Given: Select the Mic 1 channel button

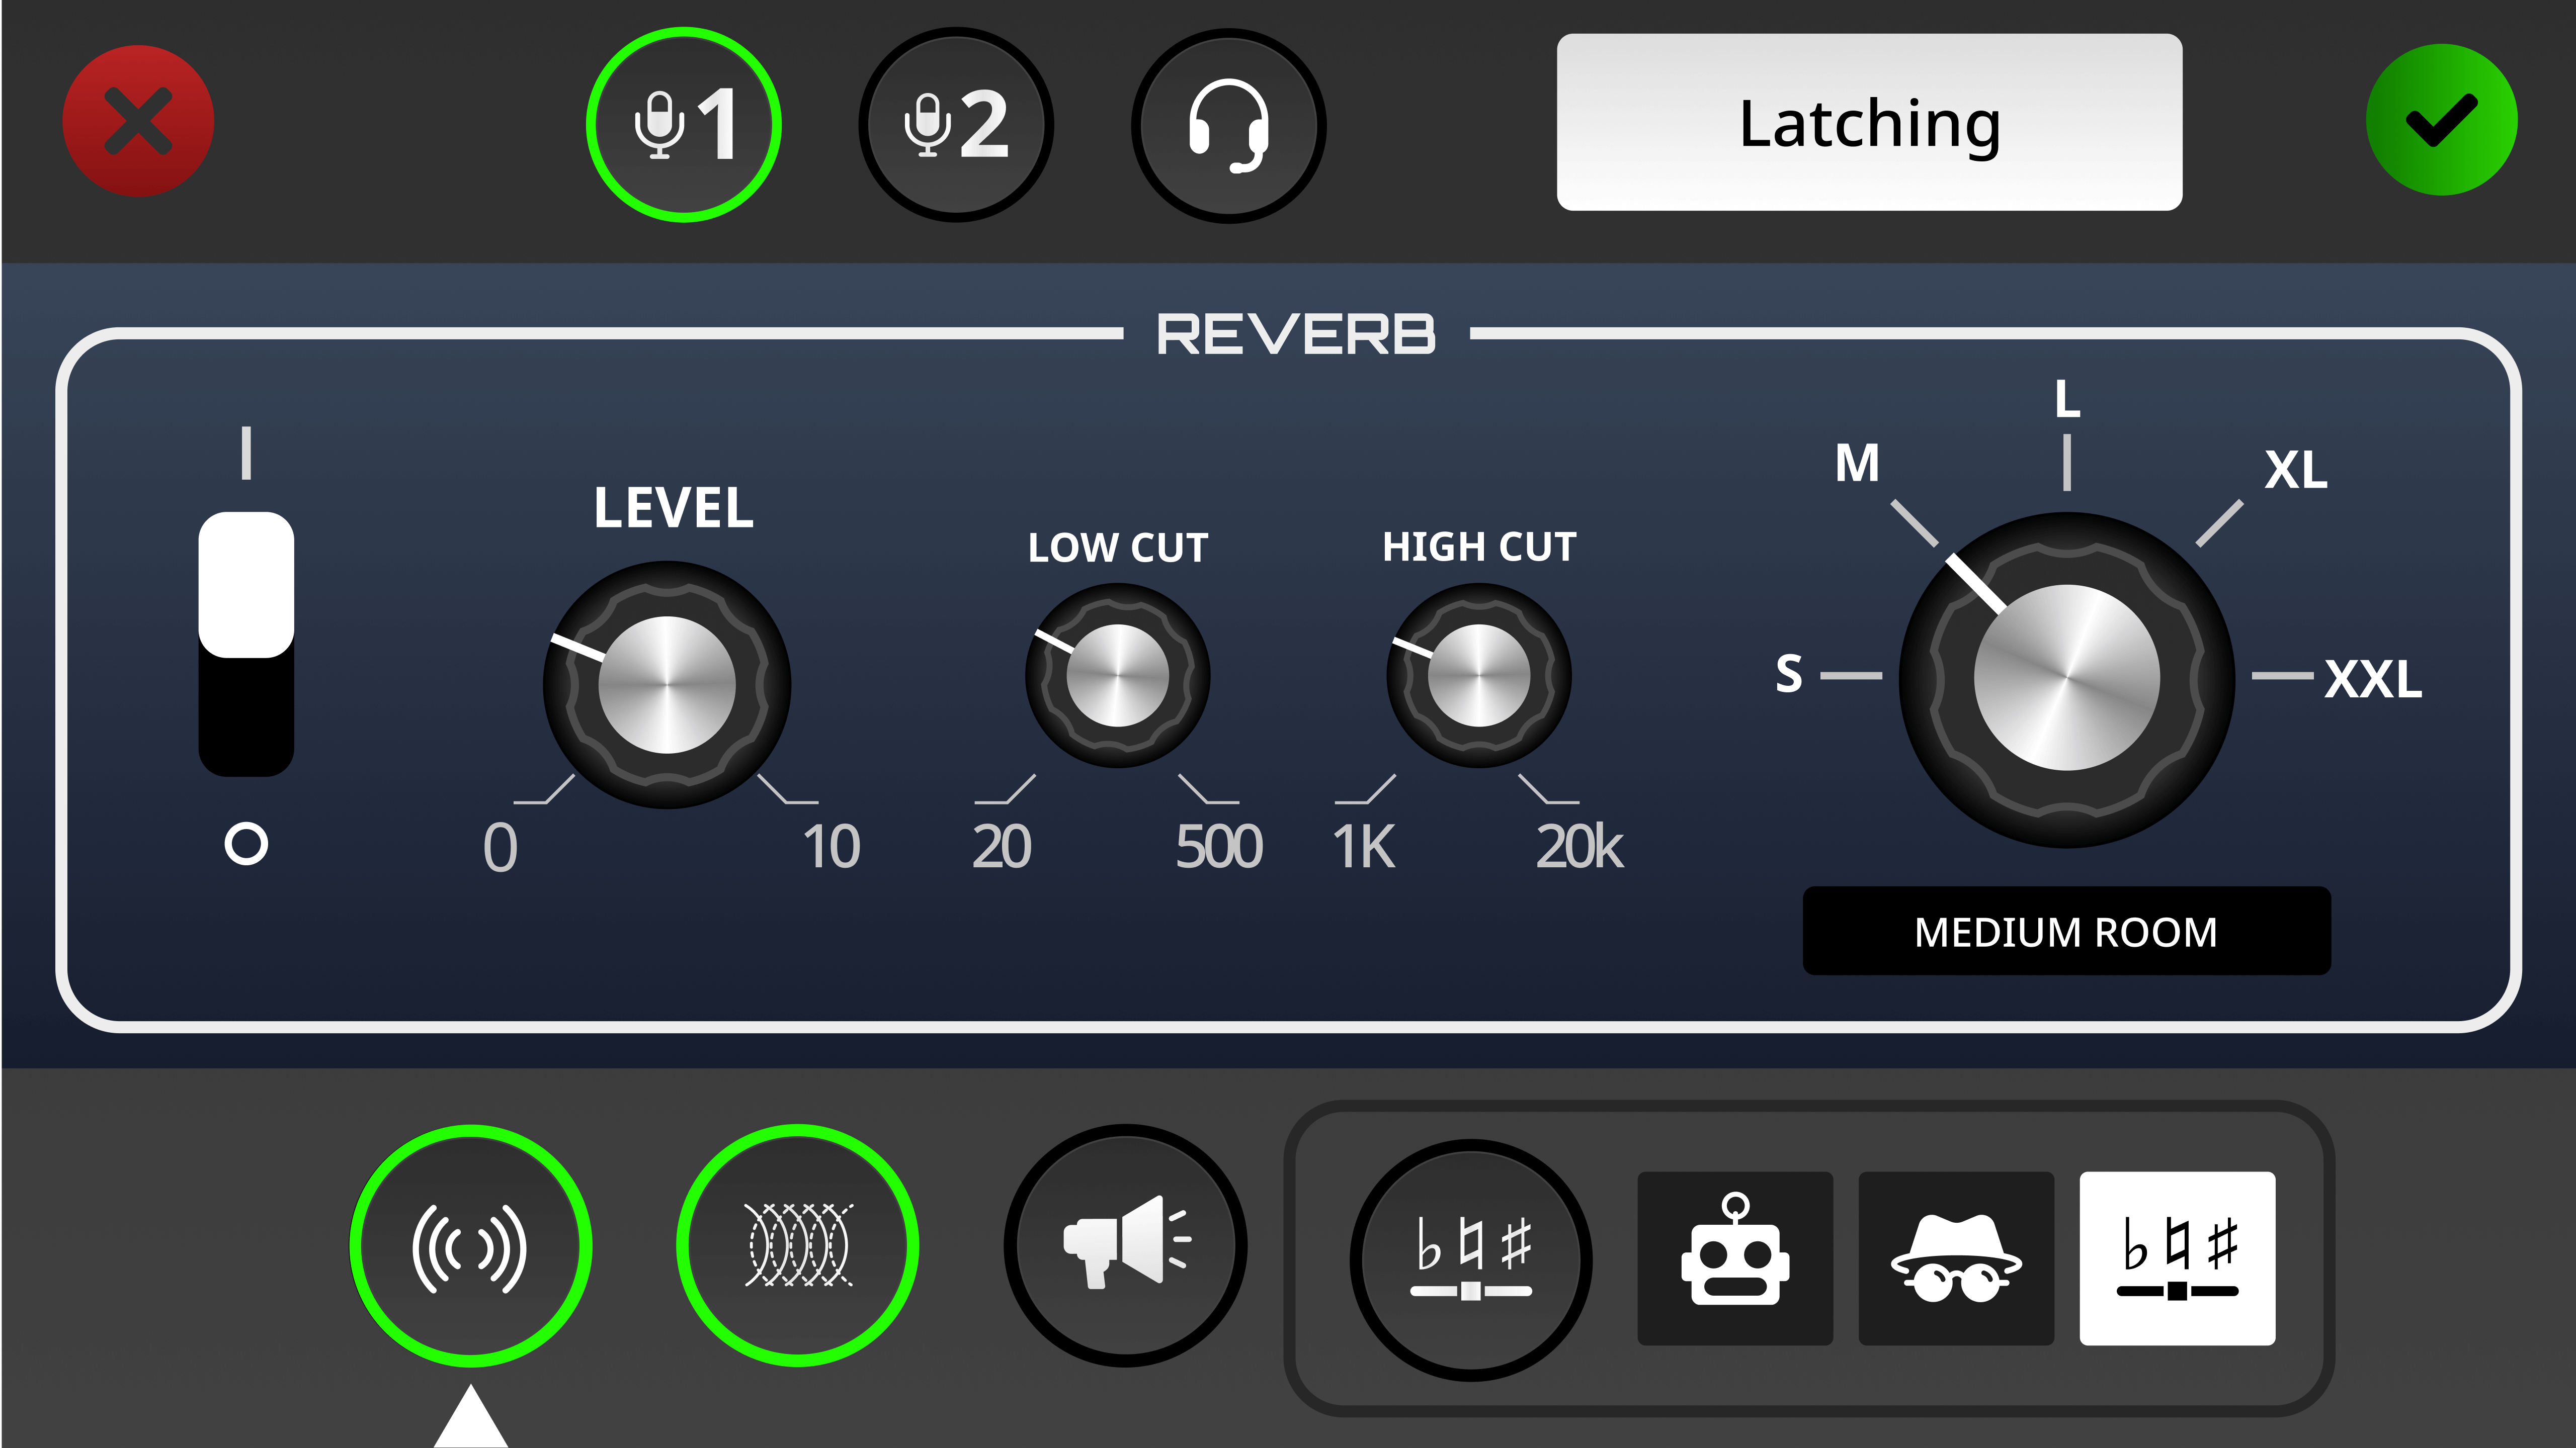Looking at the screenshot, I should click(684, 125).
